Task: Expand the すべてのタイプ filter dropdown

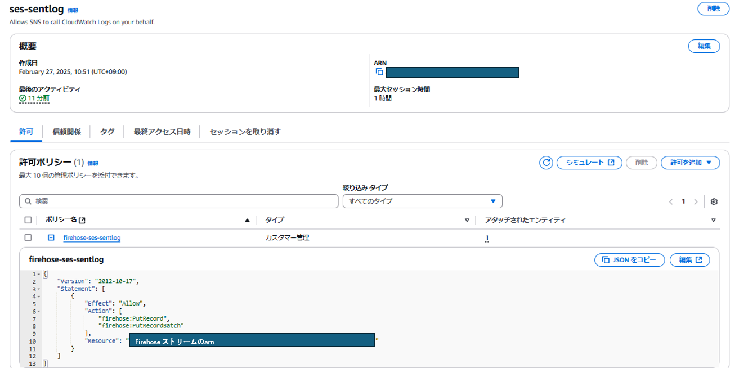Action: [x=422, y=201]
